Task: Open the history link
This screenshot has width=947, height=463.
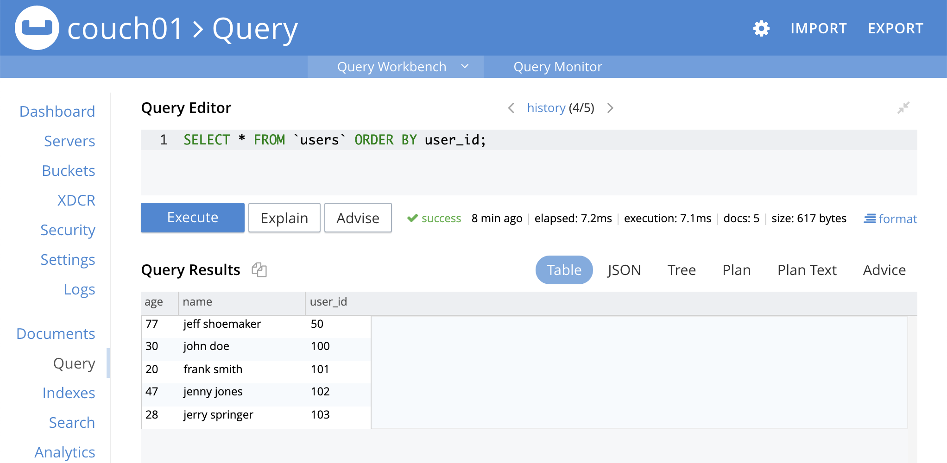Action: [546, 108]
